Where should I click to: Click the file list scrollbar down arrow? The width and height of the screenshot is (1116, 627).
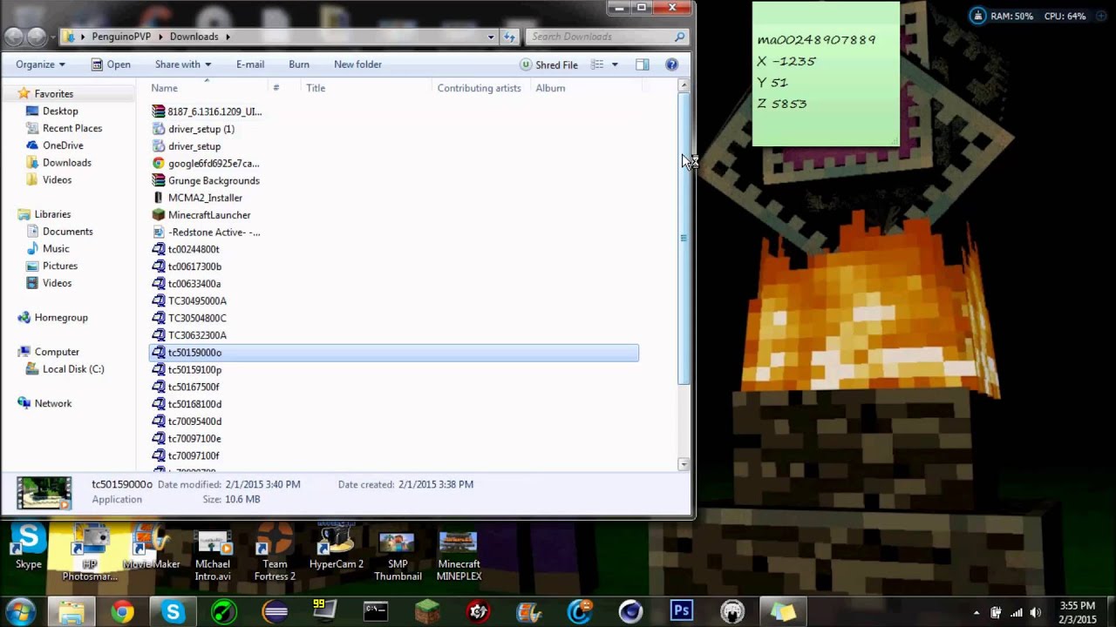click(684, 465)
